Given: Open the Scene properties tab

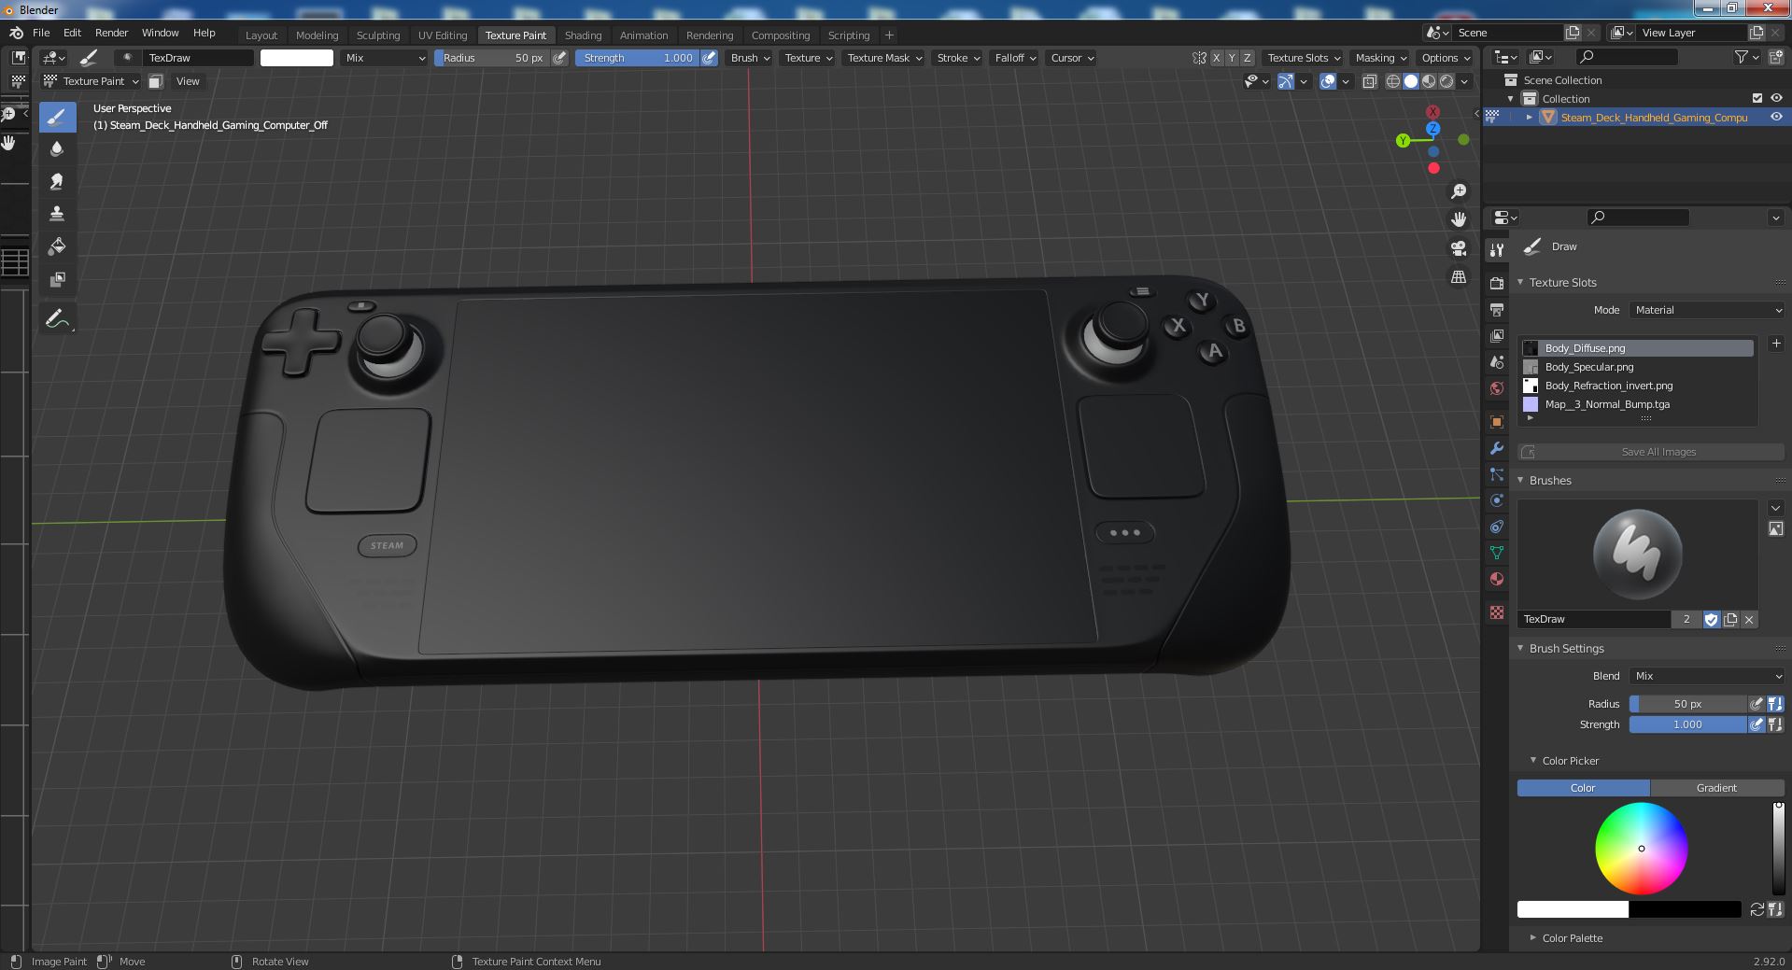Looking at the screenshot, I should pos(1497,362).
